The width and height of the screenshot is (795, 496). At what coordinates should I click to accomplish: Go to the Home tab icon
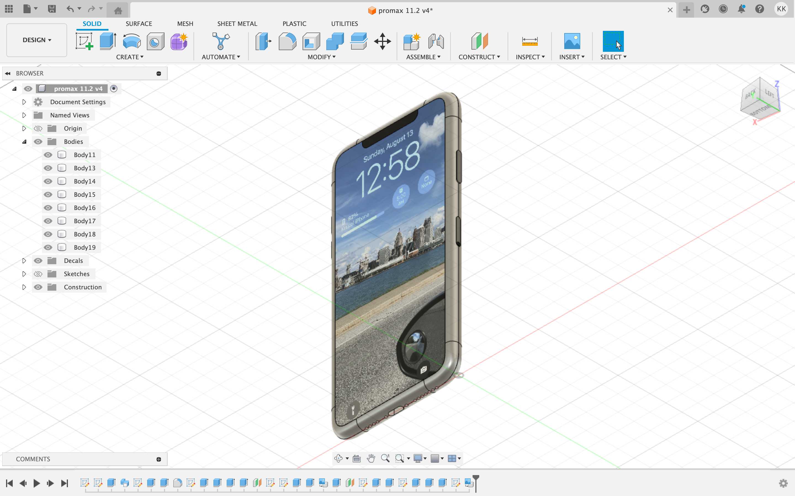118,10
